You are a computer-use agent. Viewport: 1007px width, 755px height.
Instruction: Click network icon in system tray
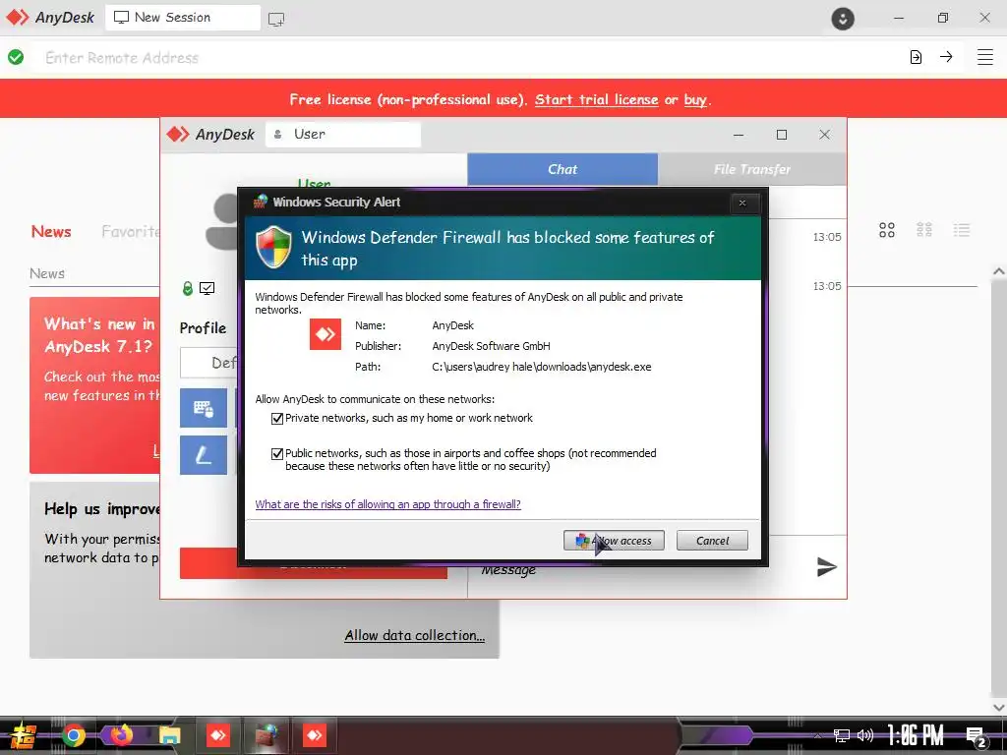pos(842,735)
